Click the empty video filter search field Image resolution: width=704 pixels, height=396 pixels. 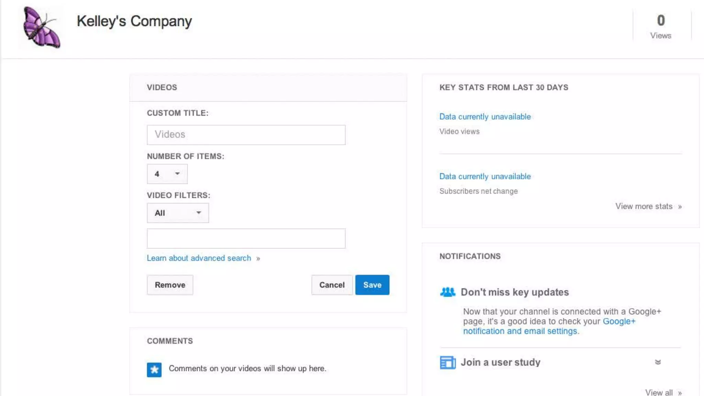click(246, 239)
